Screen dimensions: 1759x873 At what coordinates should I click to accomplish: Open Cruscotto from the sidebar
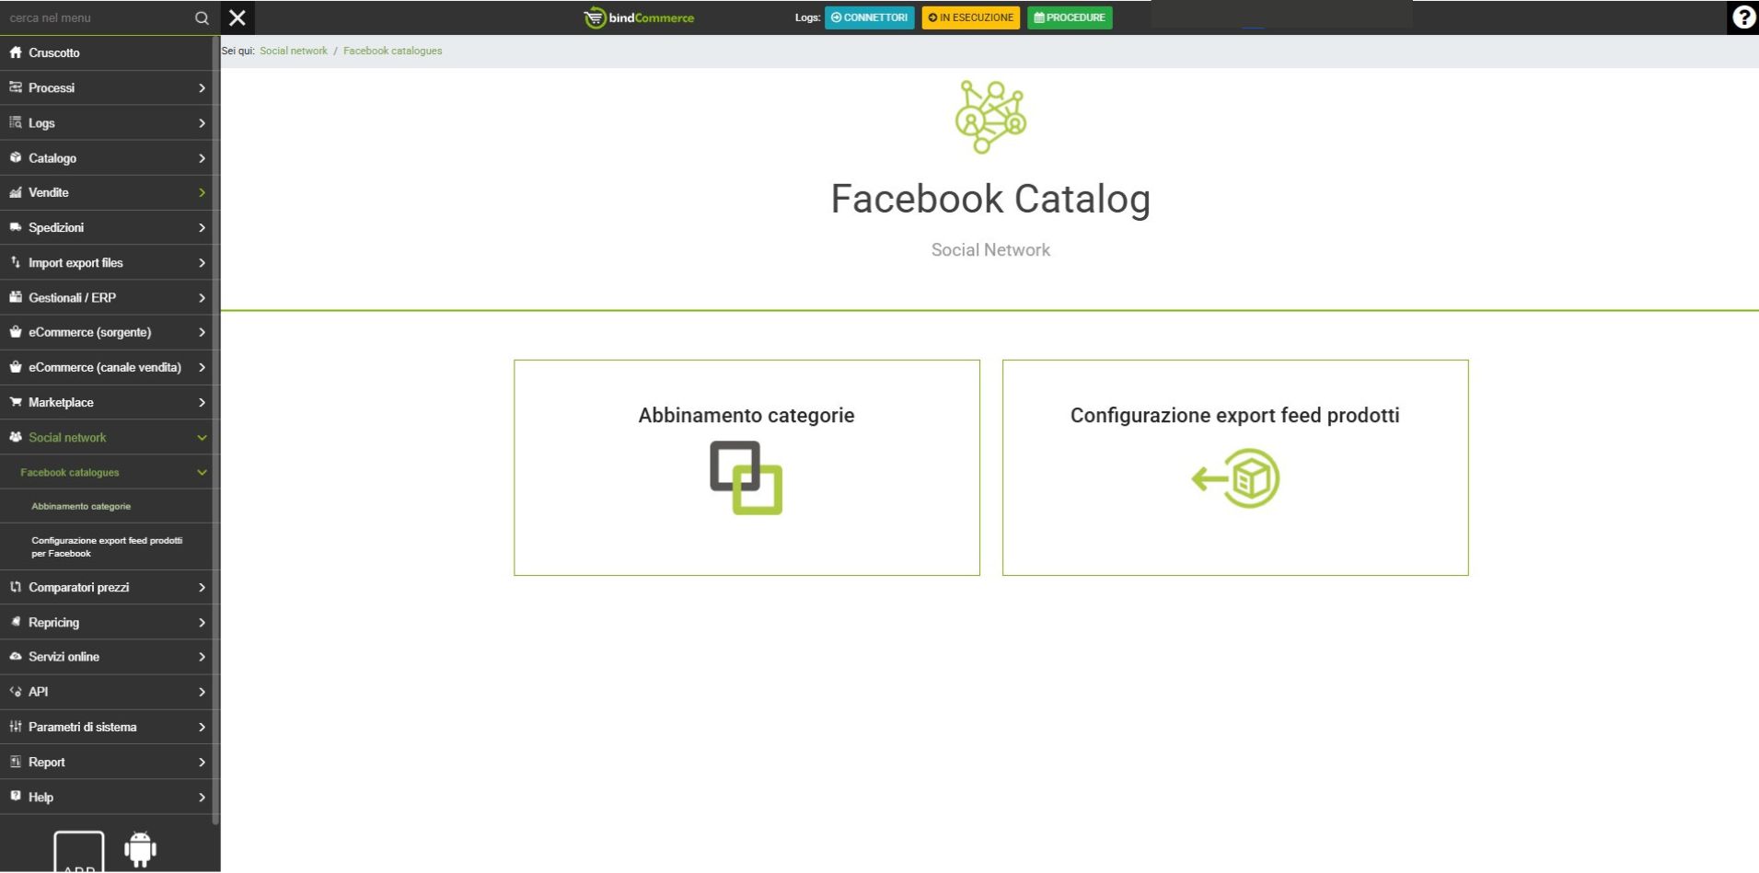(x=53, y=52)
